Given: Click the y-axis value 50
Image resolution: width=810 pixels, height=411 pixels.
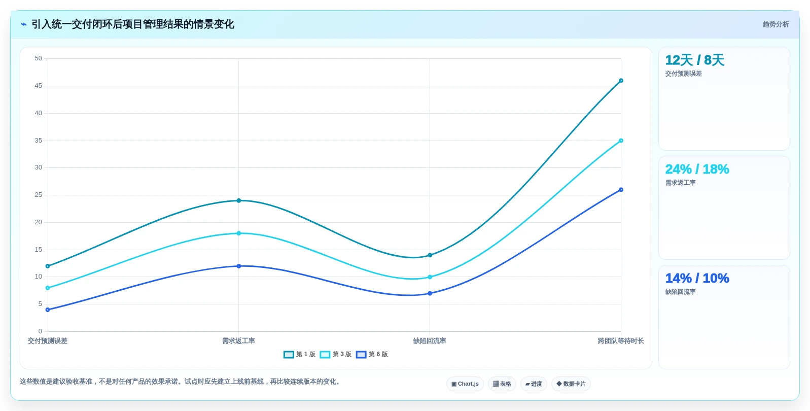Looking at the screenshot, I should (39, 58).
